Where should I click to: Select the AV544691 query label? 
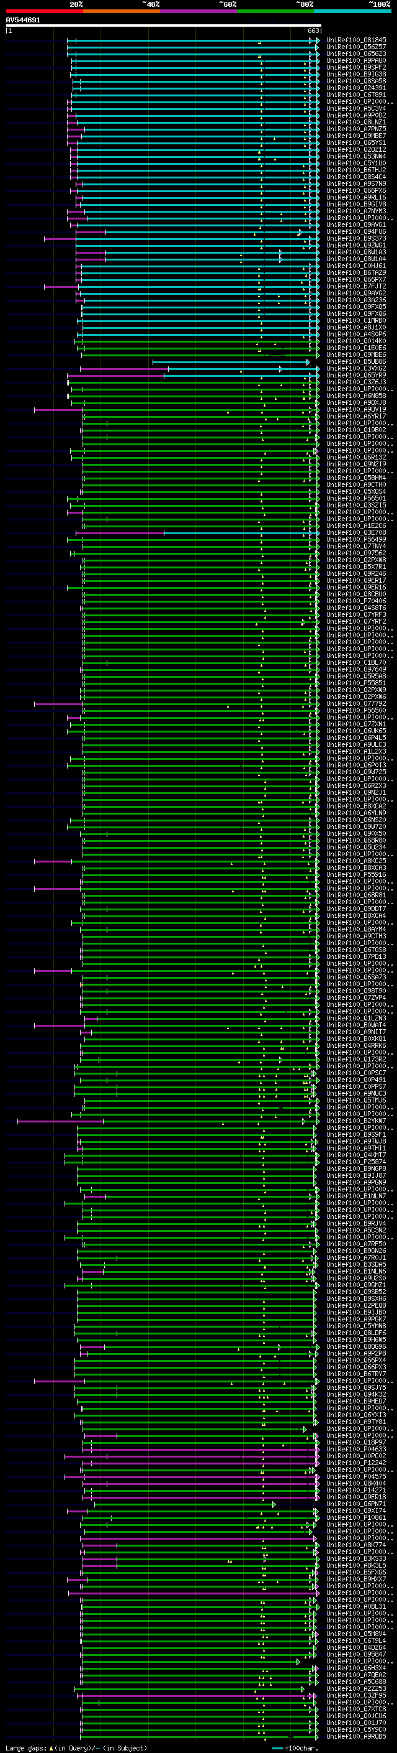[x=23, y=20]
